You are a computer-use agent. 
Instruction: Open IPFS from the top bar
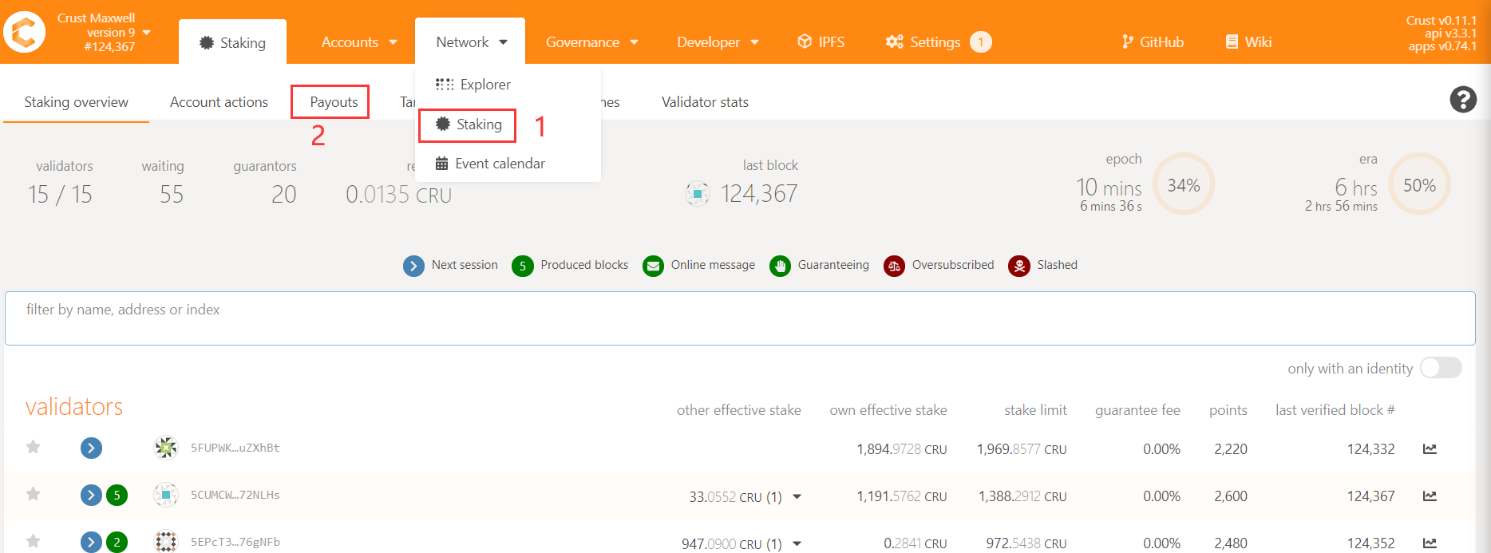click(821, 41)
